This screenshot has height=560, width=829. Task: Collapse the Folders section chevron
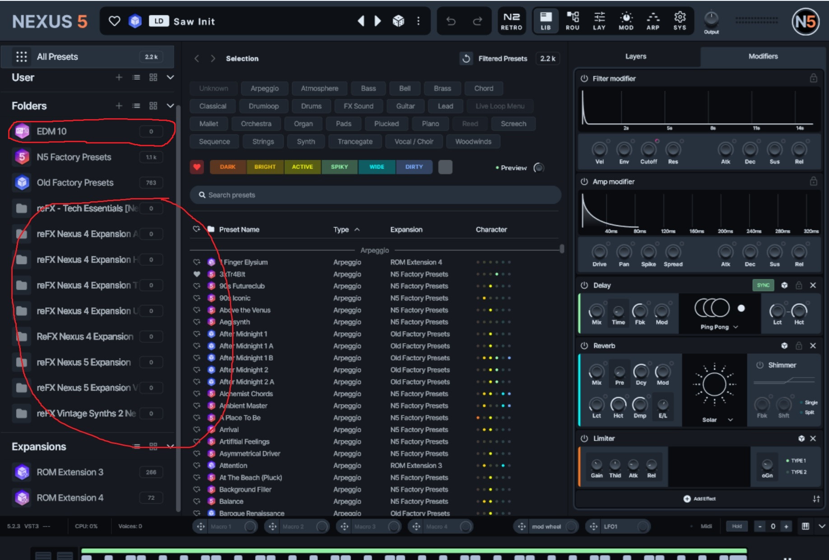click(170, 106)
